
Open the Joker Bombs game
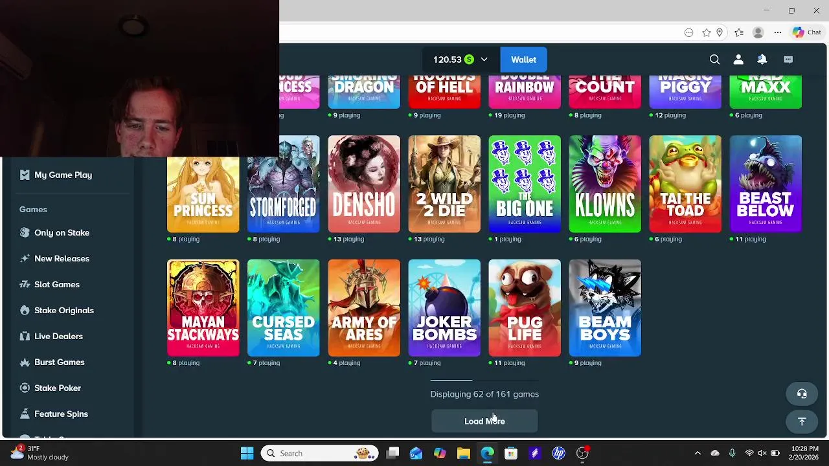pyautogui.click(x=444, y=308)
